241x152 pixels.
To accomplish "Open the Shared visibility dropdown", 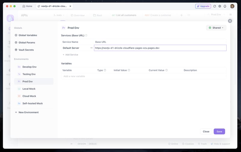I will [216, 28].
